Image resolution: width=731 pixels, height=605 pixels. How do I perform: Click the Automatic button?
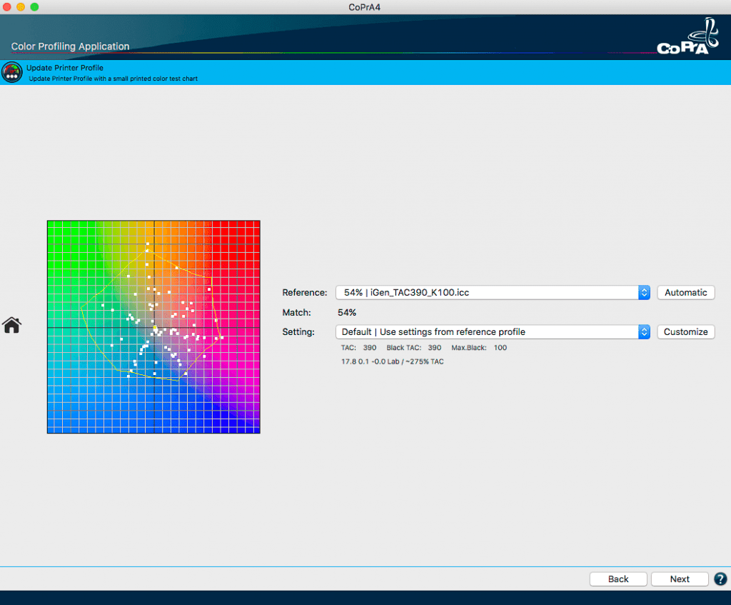point(685,292)
